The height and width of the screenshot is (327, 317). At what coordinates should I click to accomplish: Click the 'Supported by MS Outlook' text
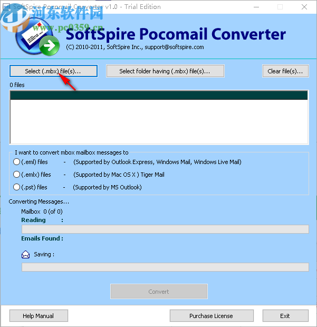[x=107, y=187]
